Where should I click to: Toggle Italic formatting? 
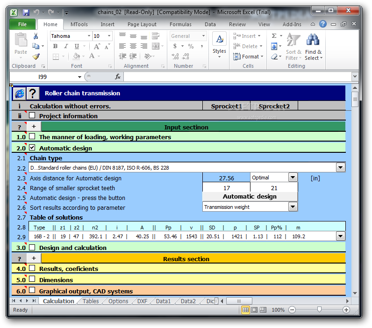coord(66,46)
